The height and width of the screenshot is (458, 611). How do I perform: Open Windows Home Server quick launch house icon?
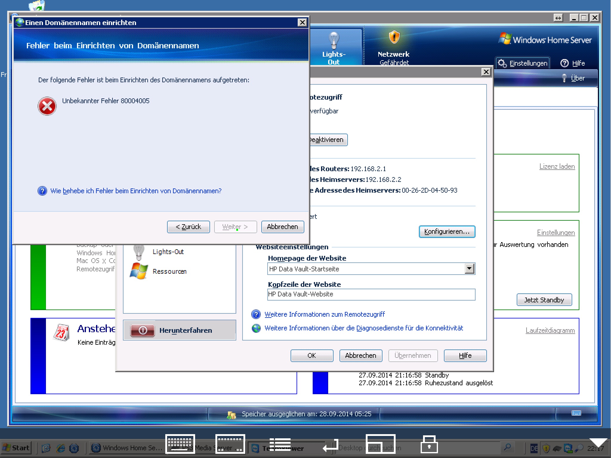[74, 448]
